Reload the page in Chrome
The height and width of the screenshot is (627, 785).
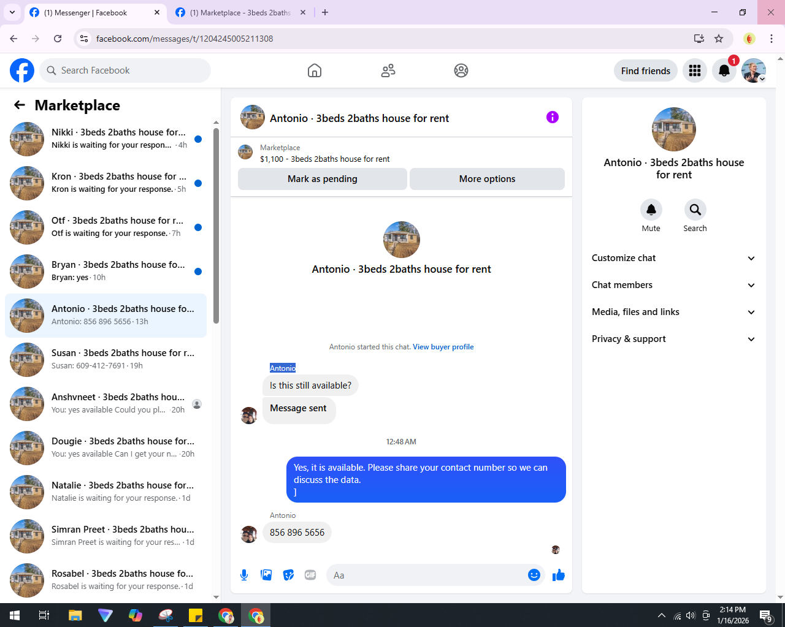[58, 39]
